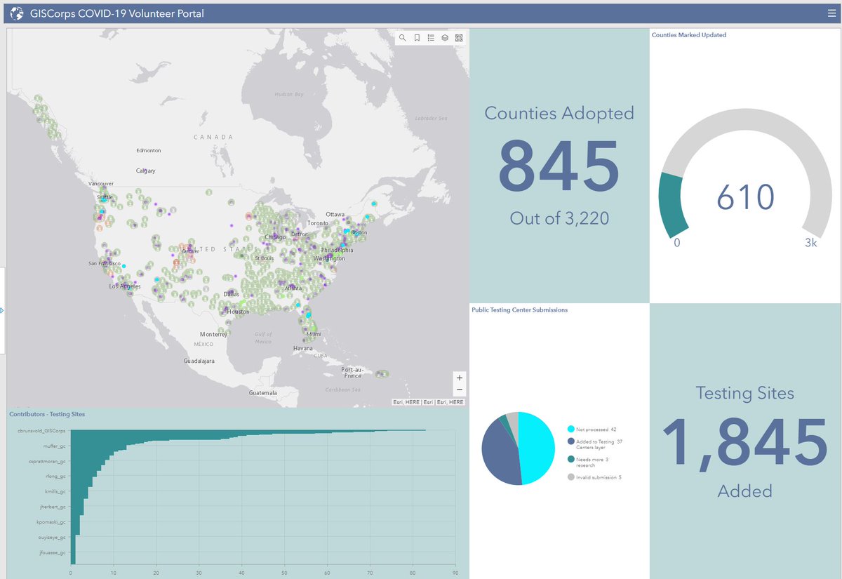Click the GISCorps globe logo
Screen dimensions: 842x579
coord(17,13)
